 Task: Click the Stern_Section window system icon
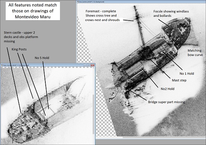2,65
